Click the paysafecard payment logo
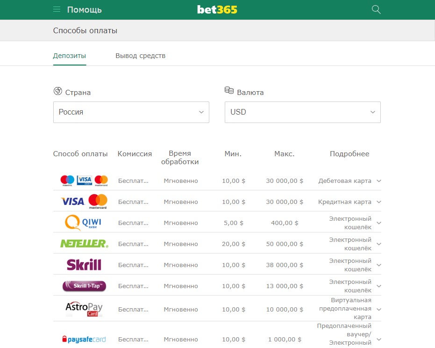Screen dimensions: 435x348 click(83, 339)
